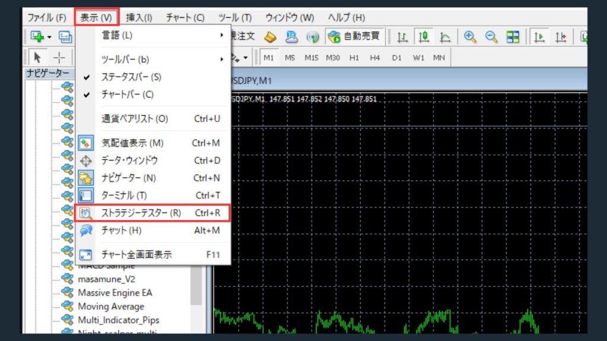Image resolution: width=607 pixels, height=341 pixels.
Task: Open ストラテジーテスター (R) entry
Action: coord(153,213)
